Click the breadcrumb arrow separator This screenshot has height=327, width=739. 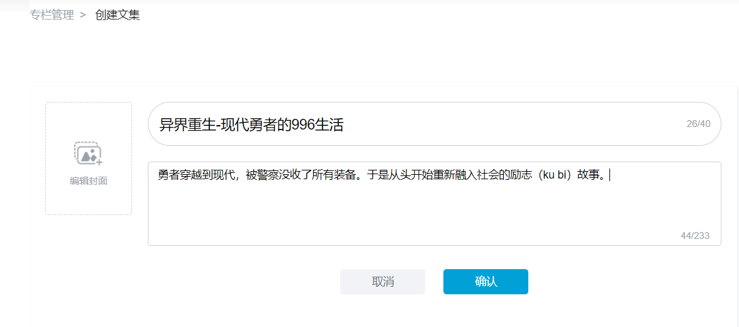(x=84, y=15)
